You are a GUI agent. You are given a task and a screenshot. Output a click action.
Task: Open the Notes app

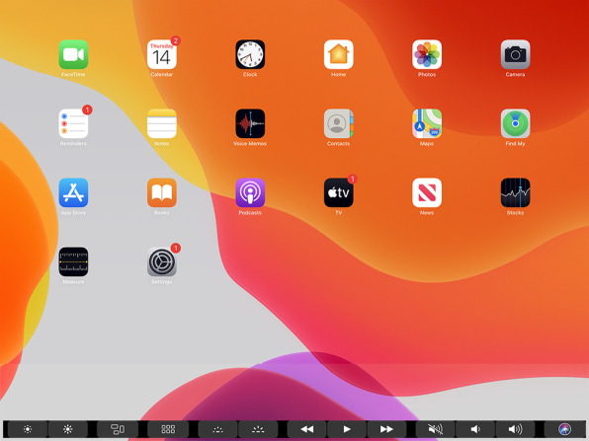tap(162, 123)
